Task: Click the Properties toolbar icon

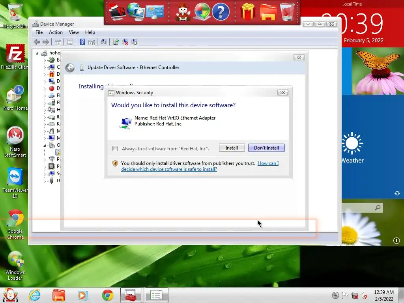Action: coord(70,42)
